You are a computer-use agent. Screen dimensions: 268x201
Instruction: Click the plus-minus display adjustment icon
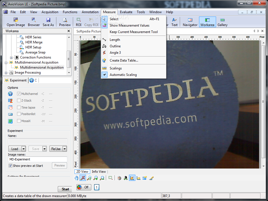pyautogui.click(x=119, y=178)
